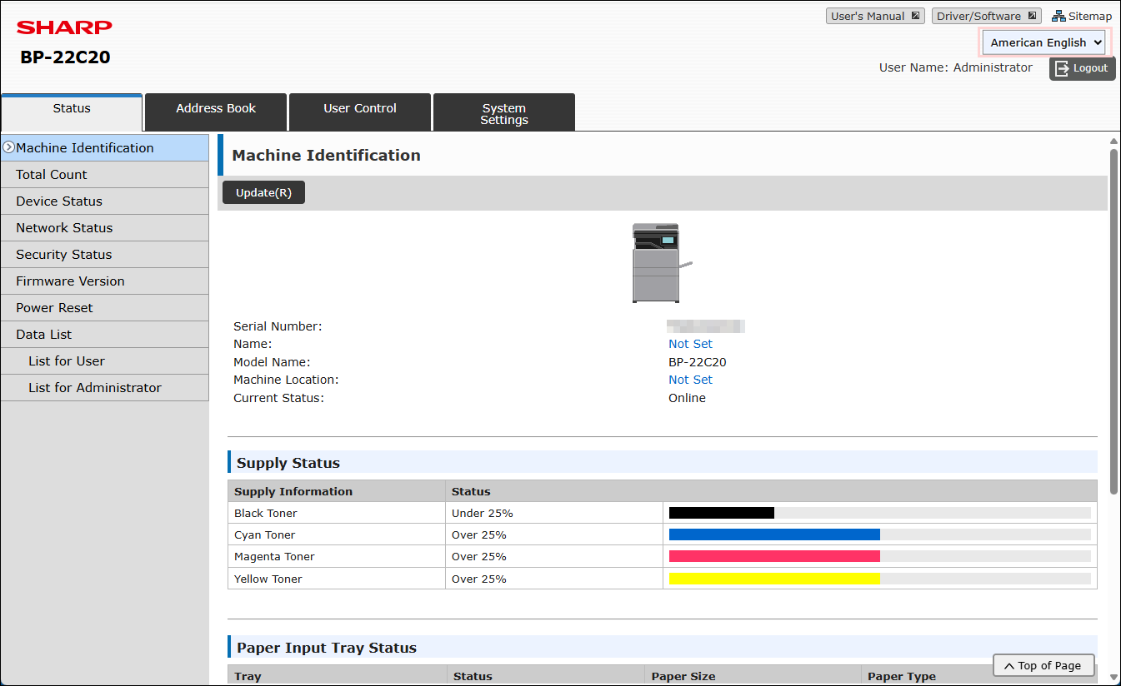Click the 'Under 25%' Black Toner status
Image resolution: width=1121 pixels, height=686 pixels.
[x=483, y=513]
